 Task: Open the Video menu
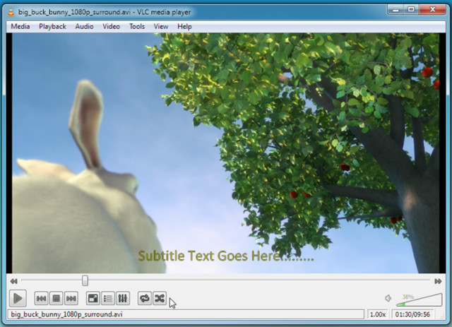click(x=112, y=27)
